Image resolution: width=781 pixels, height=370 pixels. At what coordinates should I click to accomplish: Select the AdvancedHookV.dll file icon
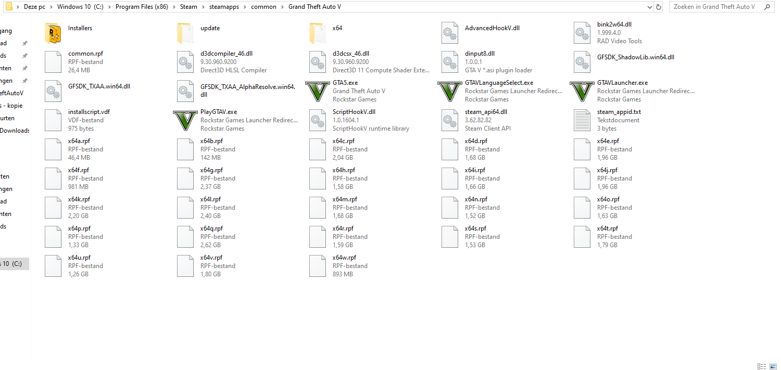pos(450,33)
